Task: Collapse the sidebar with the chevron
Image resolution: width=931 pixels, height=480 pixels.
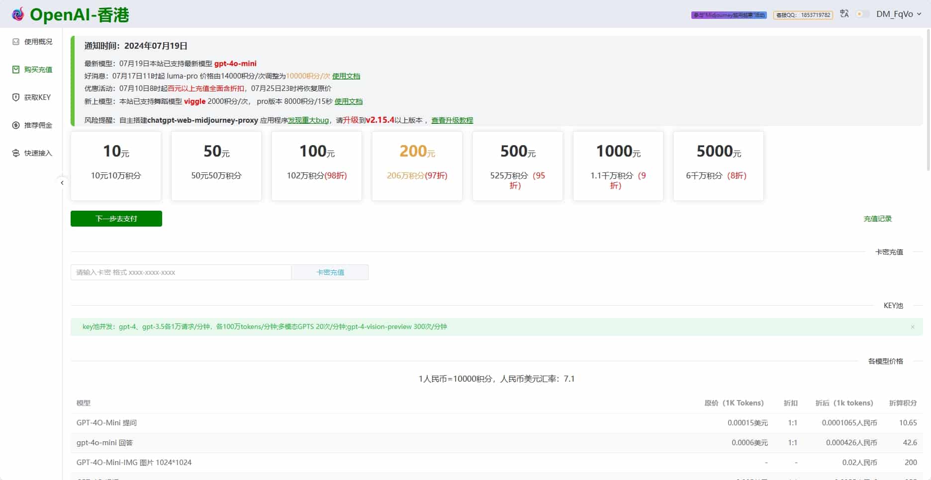Action: pyautogui.click(x=62, y=183)
